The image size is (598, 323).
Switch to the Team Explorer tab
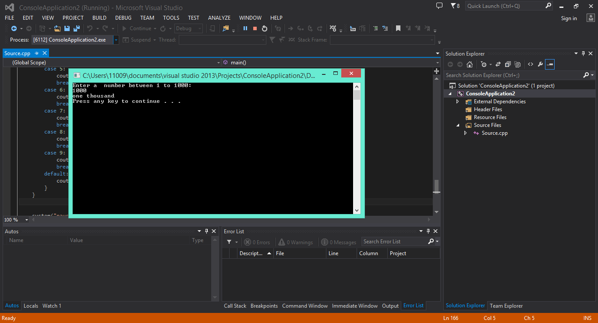tap(506, 305)
